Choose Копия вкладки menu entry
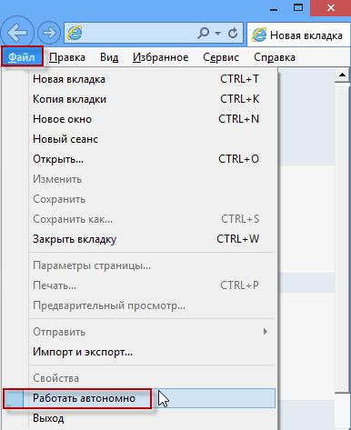351x430 pixels. [153, 99]
